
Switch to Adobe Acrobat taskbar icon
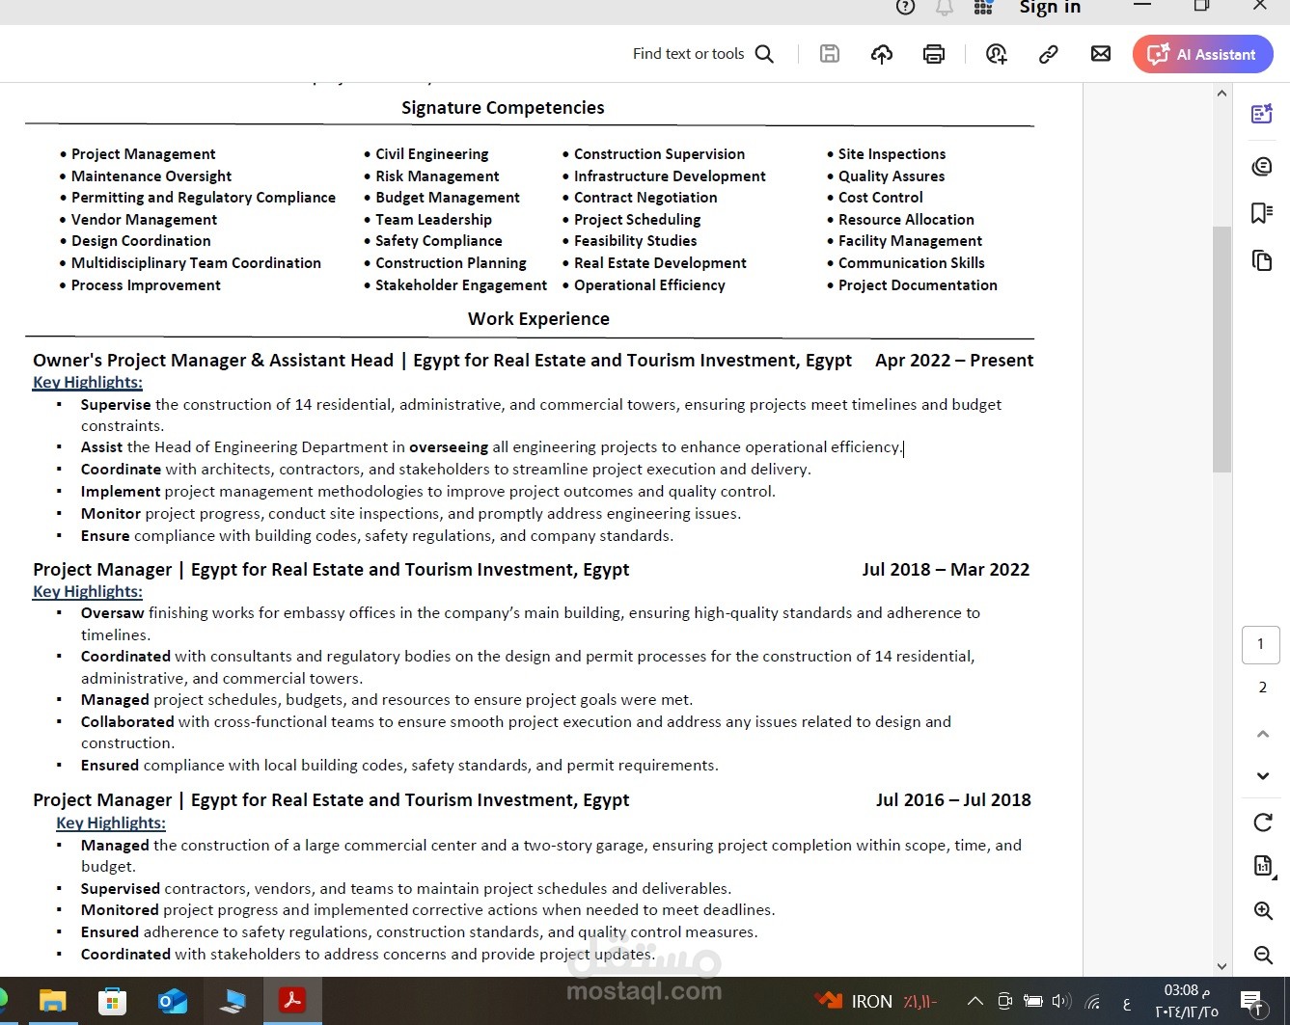292,1001
